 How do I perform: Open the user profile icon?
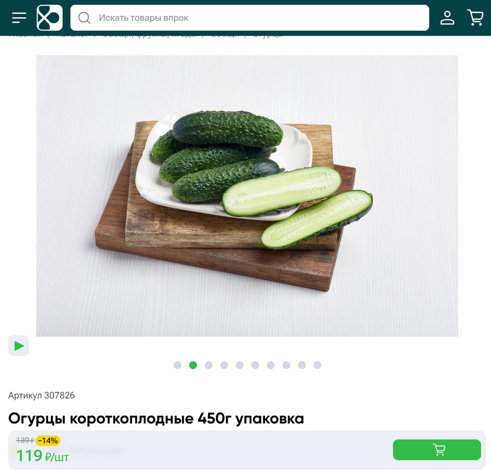pos(447,18)
